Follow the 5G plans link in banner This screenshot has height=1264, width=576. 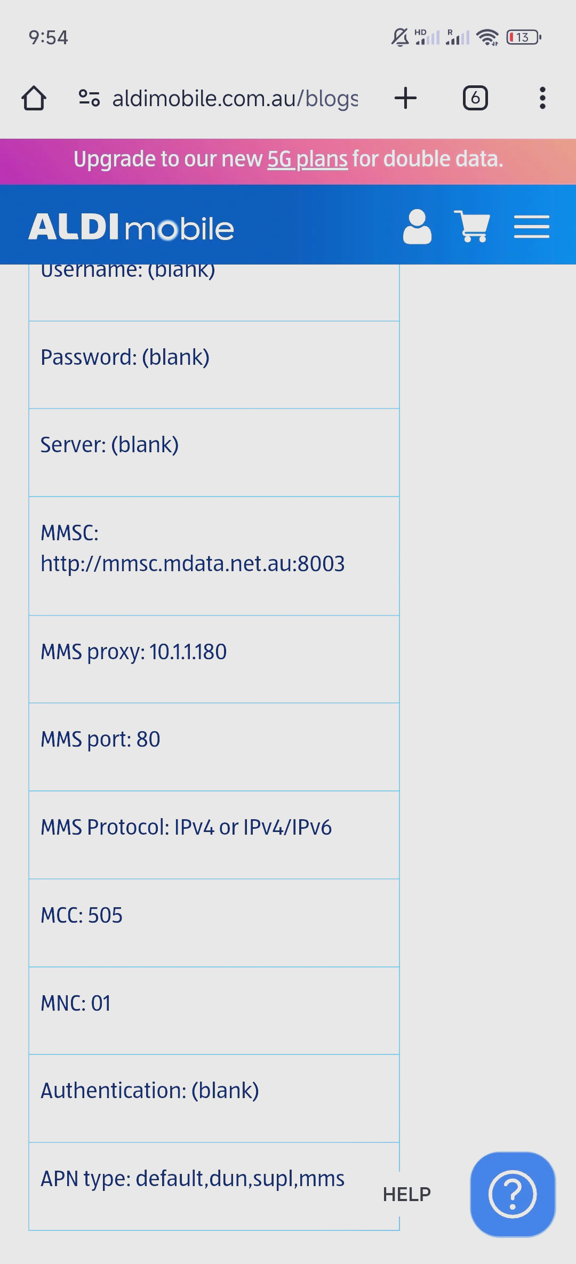(307, 159)
